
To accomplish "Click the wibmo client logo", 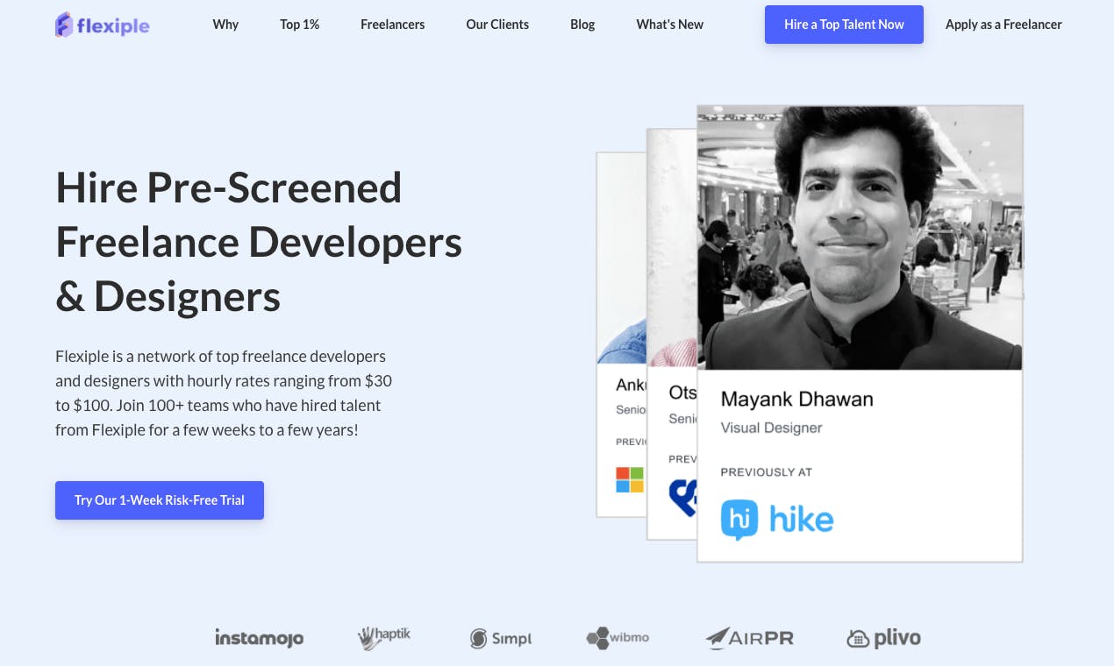I will 618,638.
